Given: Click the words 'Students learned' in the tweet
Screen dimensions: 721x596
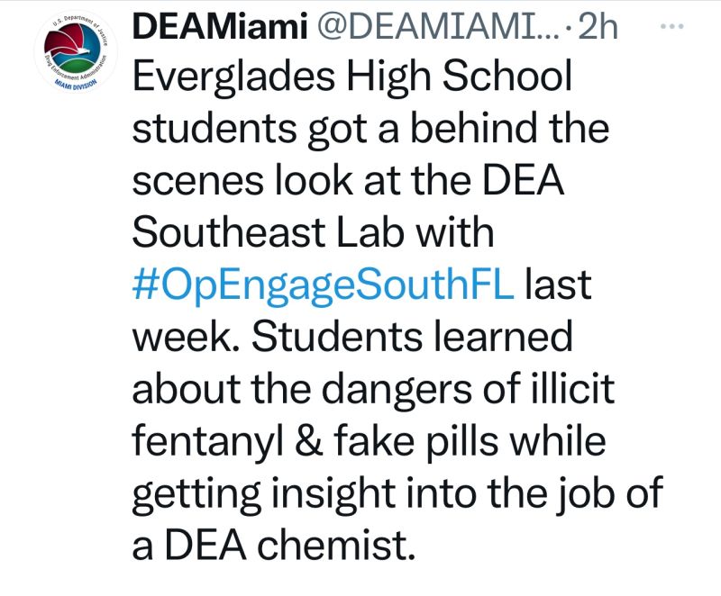Looking at the screenshot, I should pos(412,337).
